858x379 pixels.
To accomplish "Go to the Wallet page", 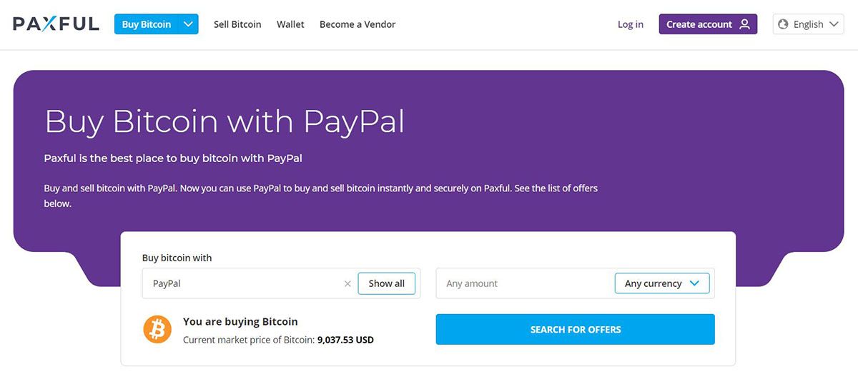I will coord(290,24).
